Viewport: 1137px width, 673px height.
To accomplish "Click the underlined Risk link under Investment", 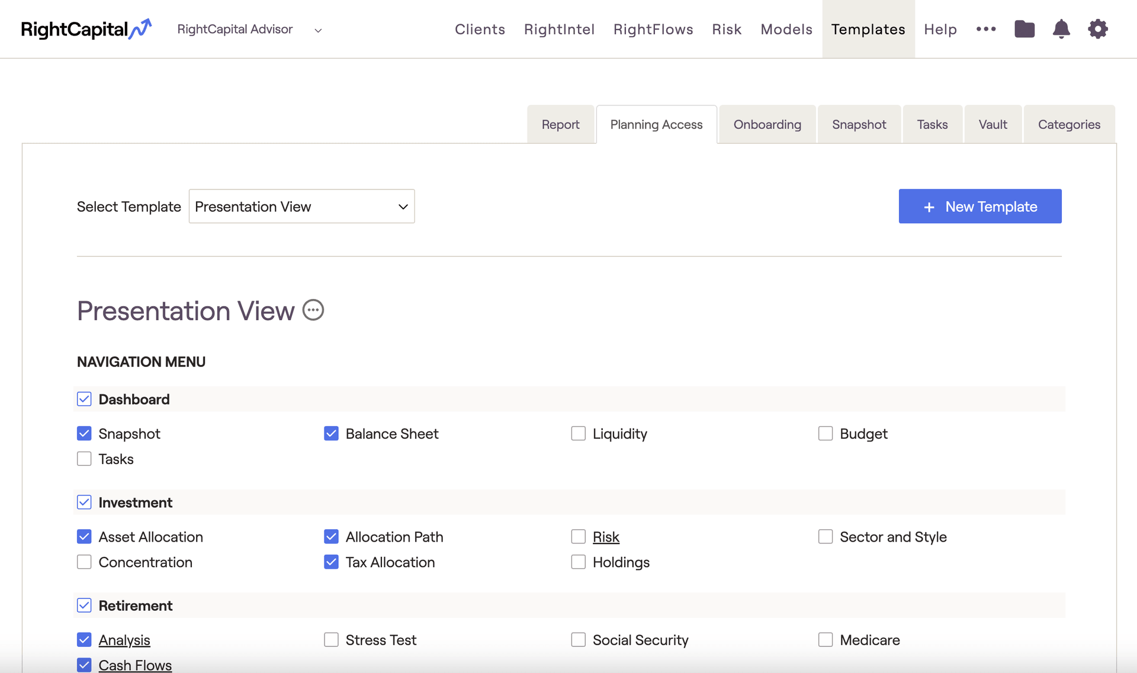I will tap(606, 537).
